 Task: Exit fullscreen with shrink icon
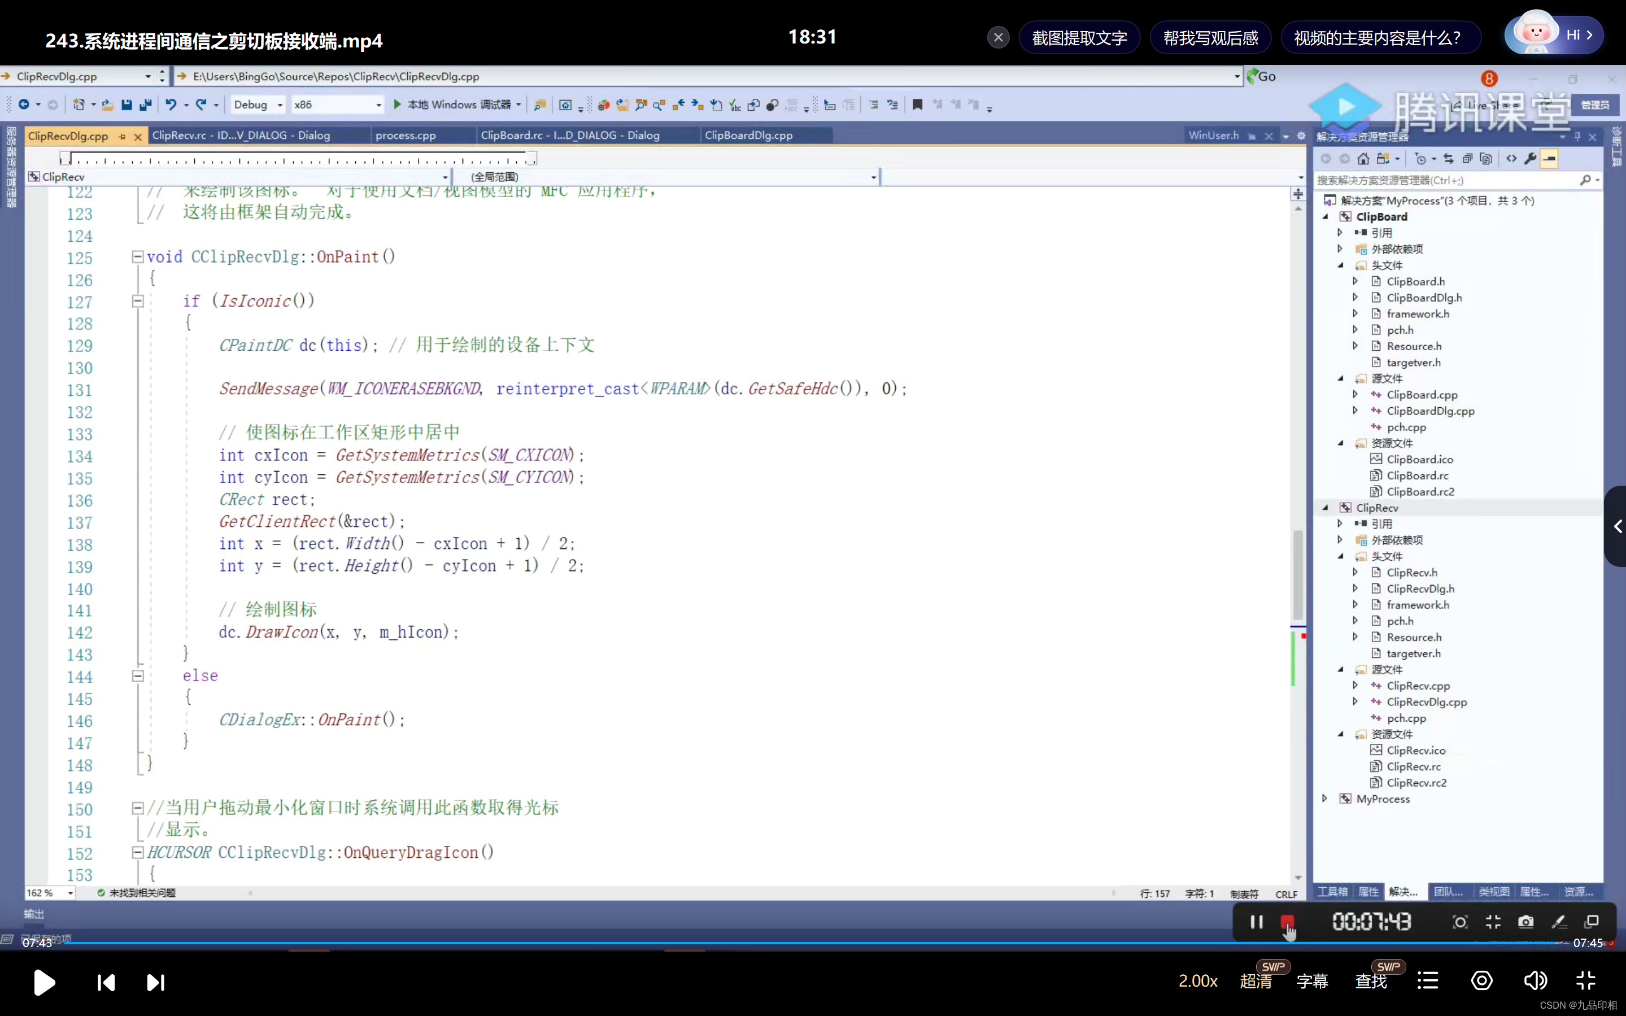point(1586,980)
